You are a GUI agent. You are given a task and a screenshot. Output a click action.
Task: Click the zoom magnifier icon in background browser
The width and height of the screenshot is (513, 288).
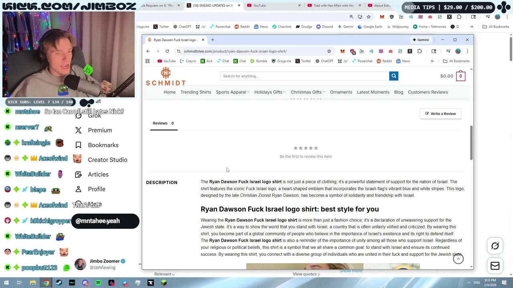click(x=351, y=17)
